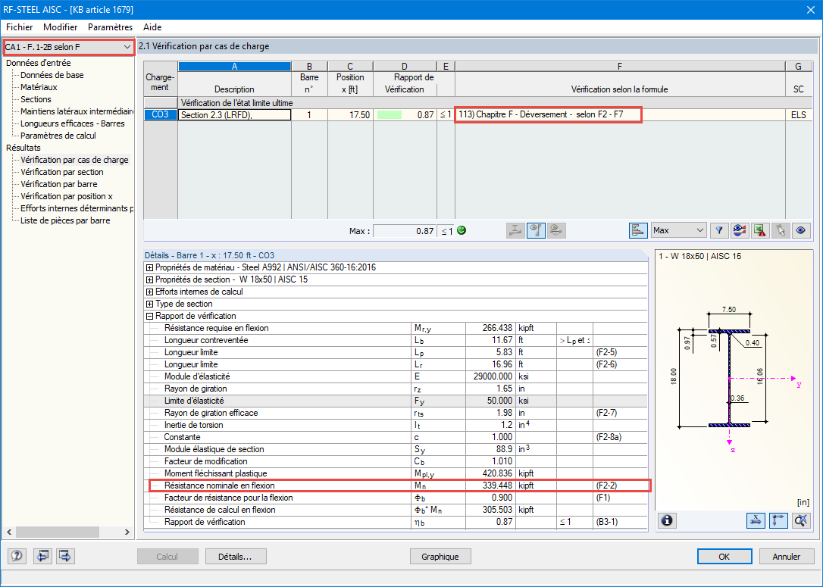Reset the section view zoom
This screenshot has height=587, width=823.
(801, 520)
